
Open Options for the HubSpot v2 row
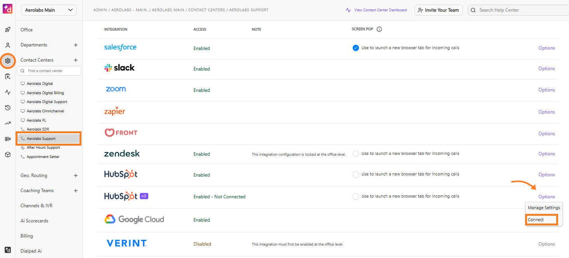[x=546, y=197]
